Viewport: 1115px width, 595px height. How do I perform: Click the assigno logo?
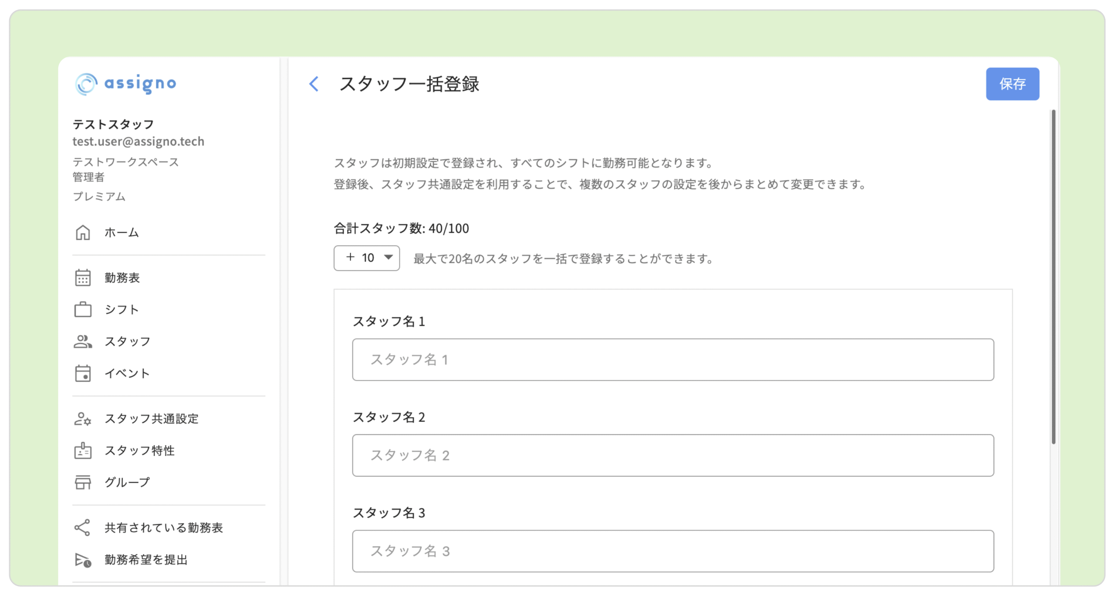[126, 84]
